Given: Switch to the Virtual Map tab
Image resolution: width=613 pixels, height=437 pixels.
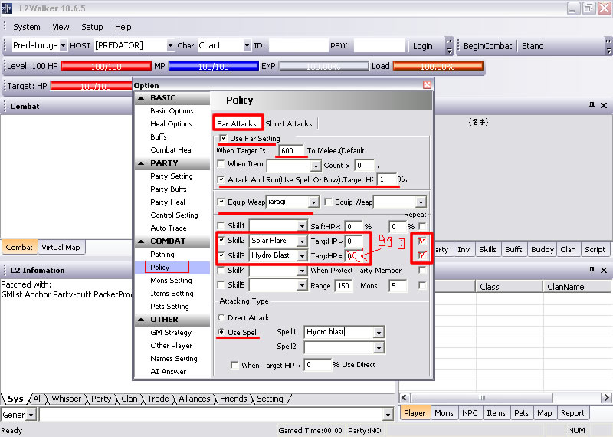Looking at the screenshot, I should (61, 248).
